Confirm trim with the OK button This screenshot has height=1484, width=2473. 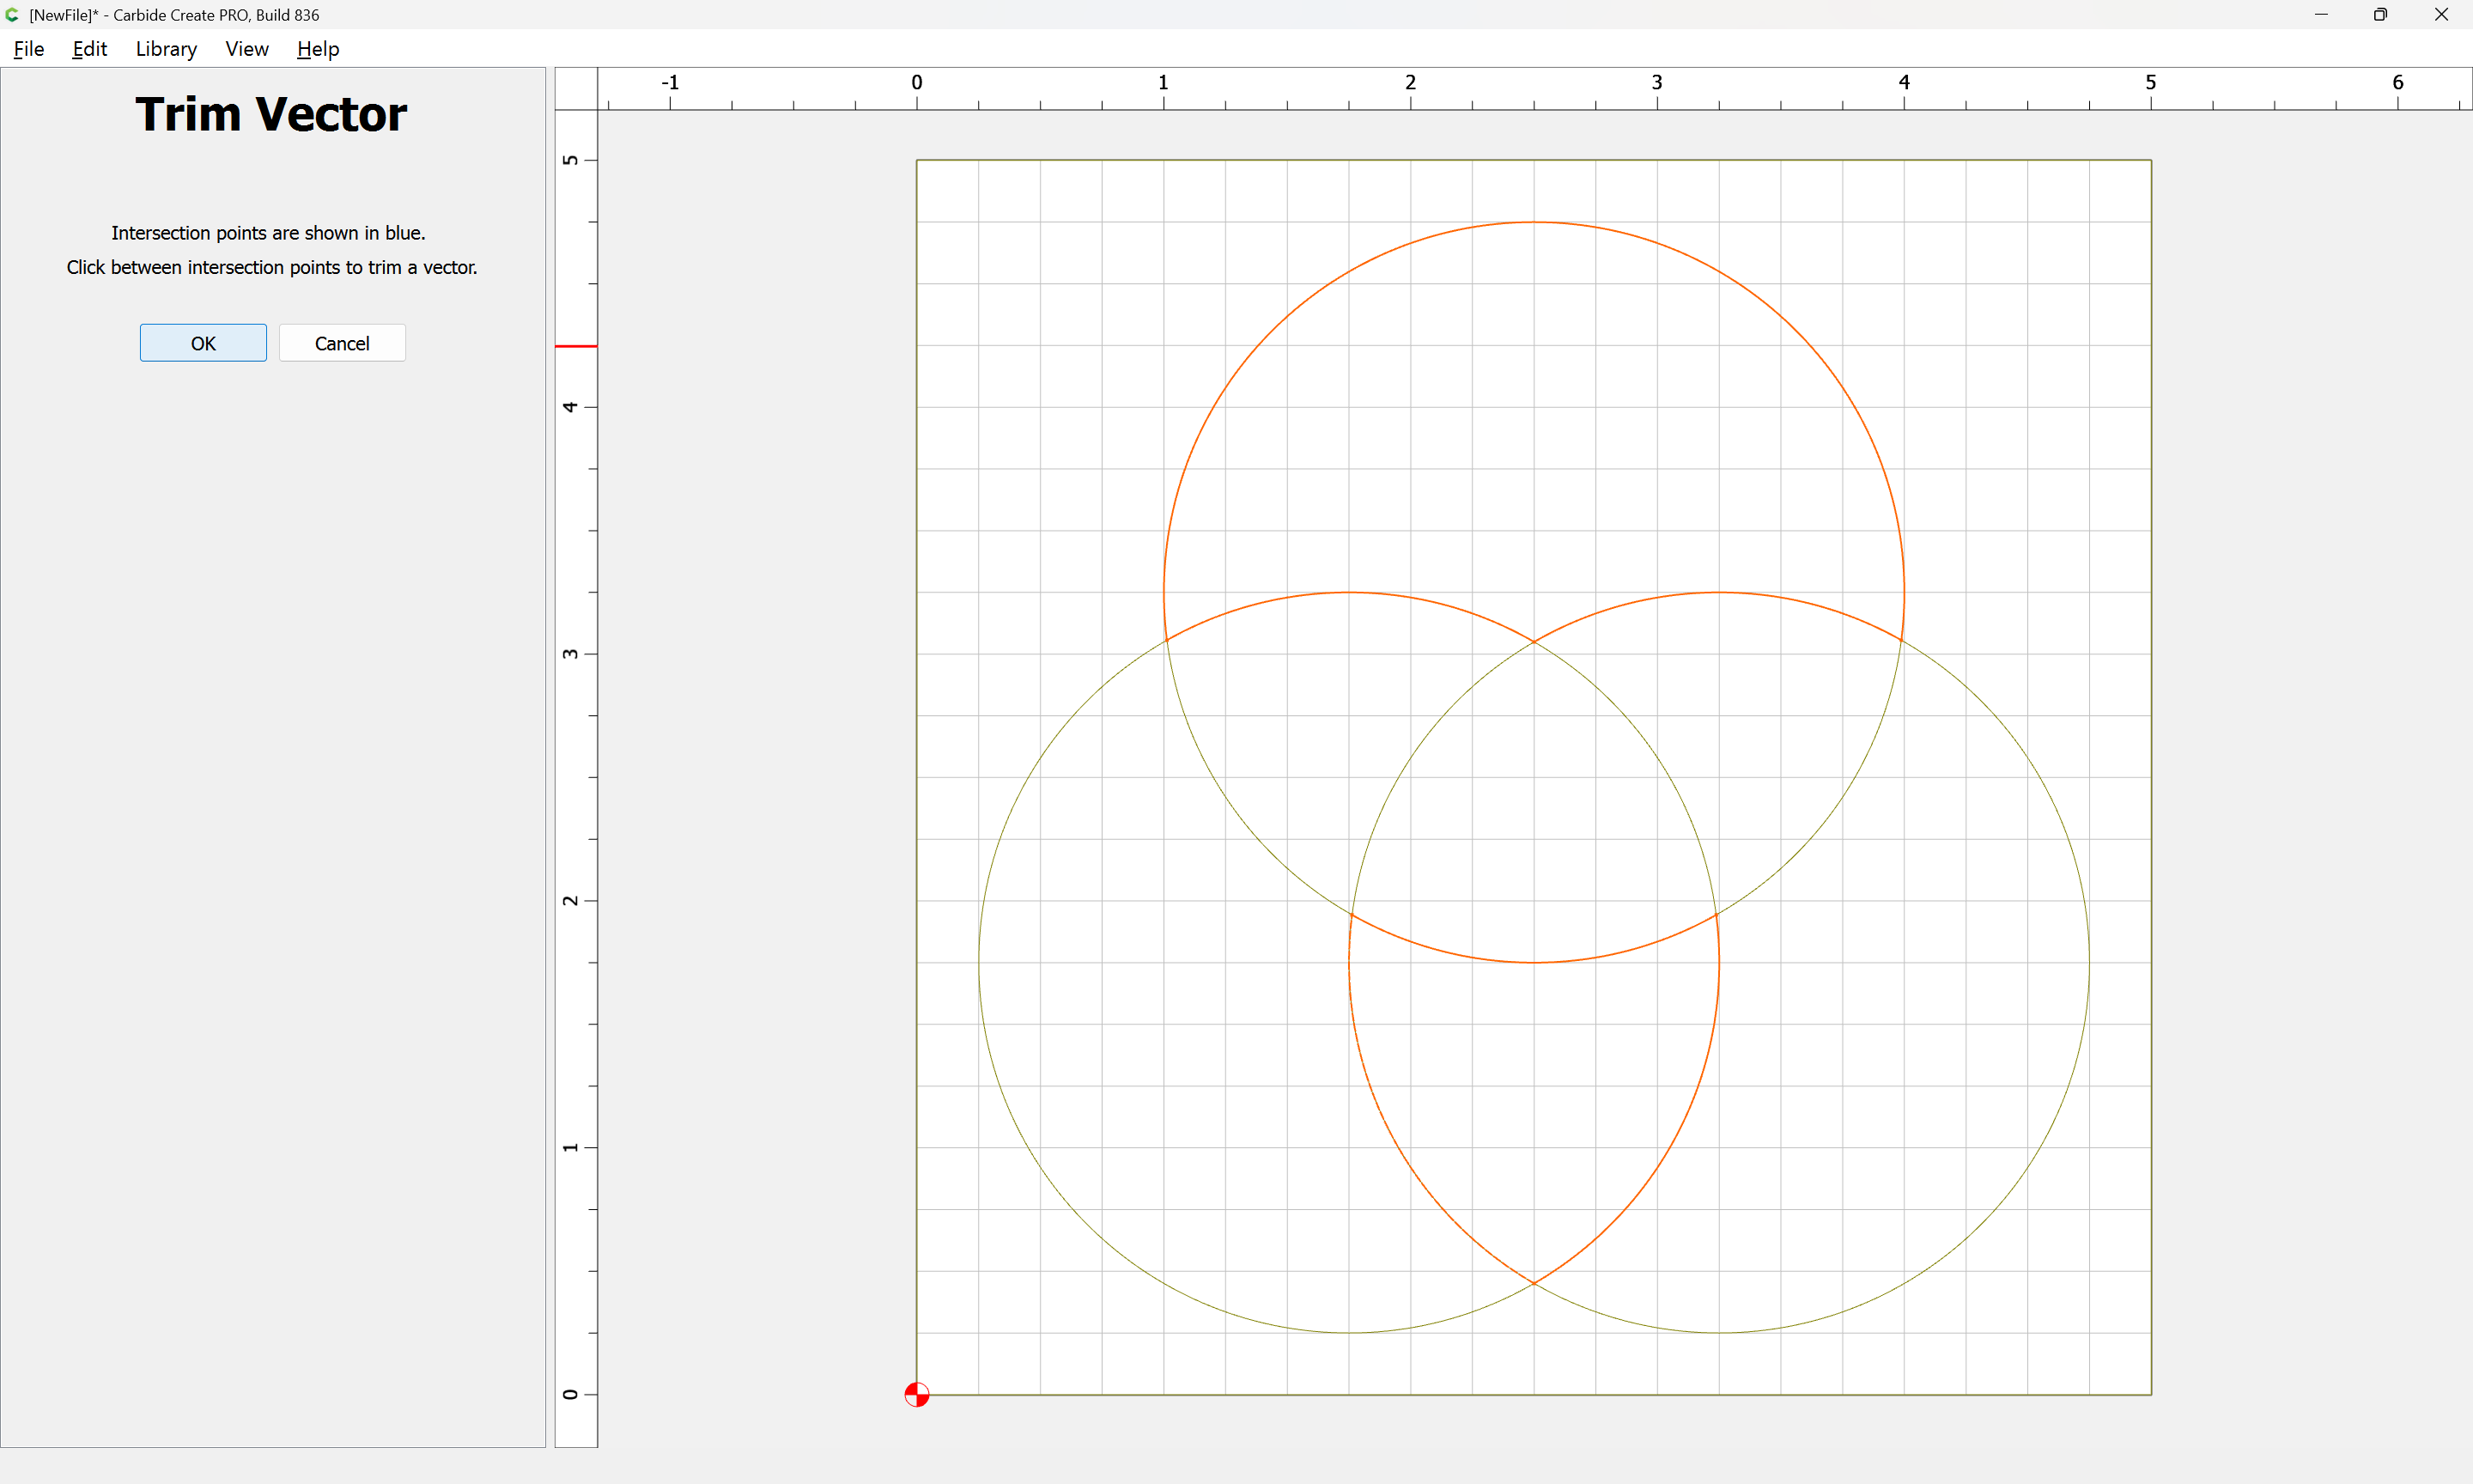[203, 343]
